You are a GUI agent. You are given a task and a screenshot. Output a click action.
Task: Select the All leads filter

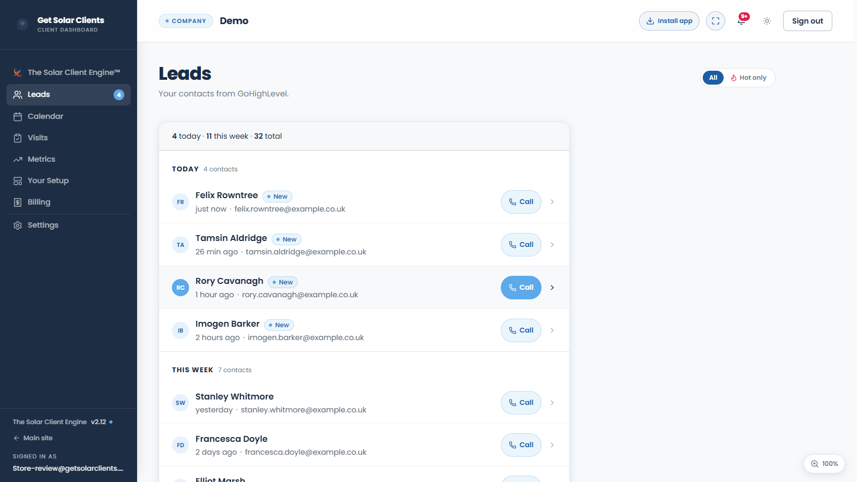click(x=713, y=78)
